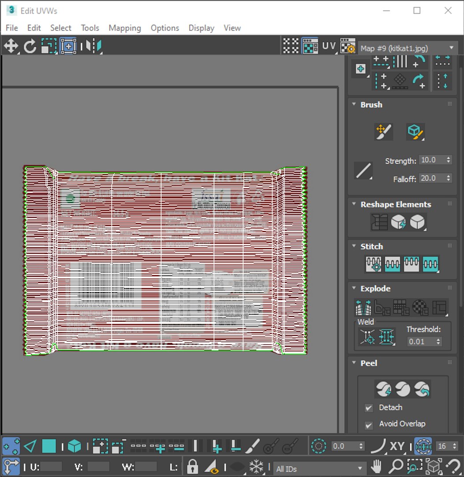Click the Weld Threshold value field
Viewport: 464px width, 477px height.
click(421, 341)
